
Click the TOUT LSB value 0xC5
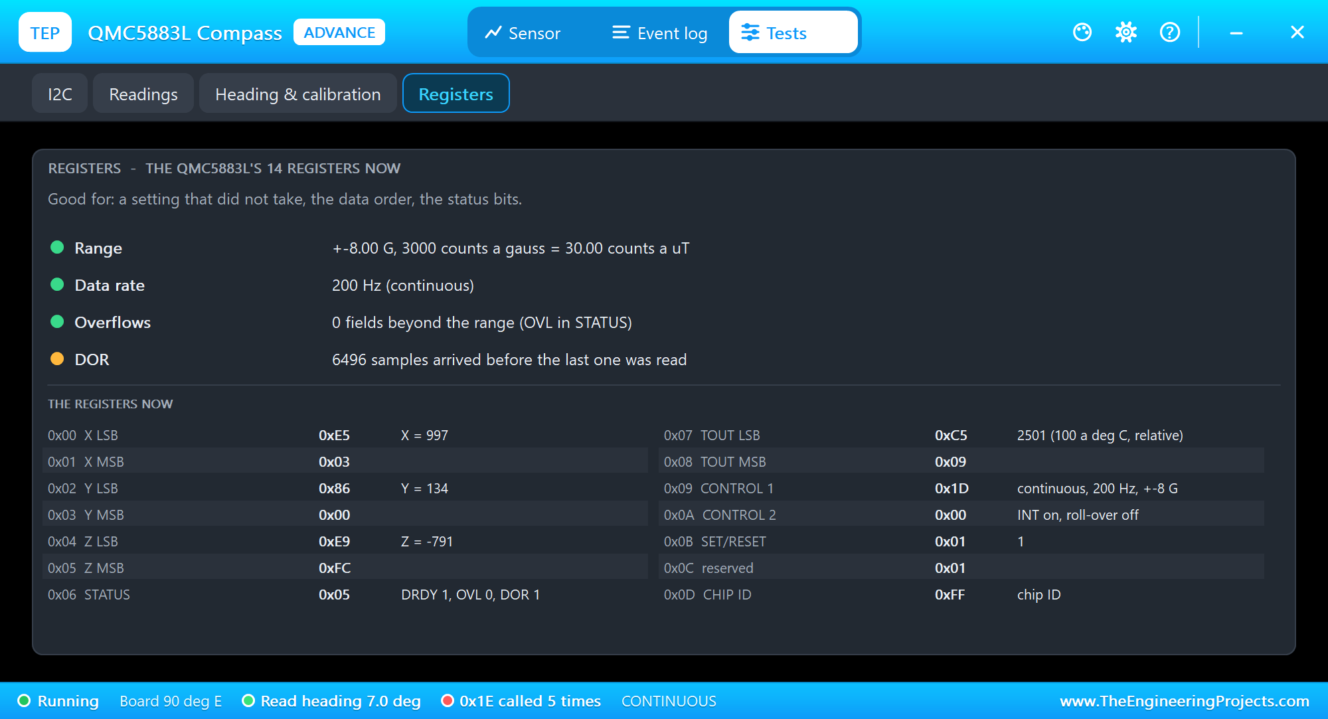[951, 435]
